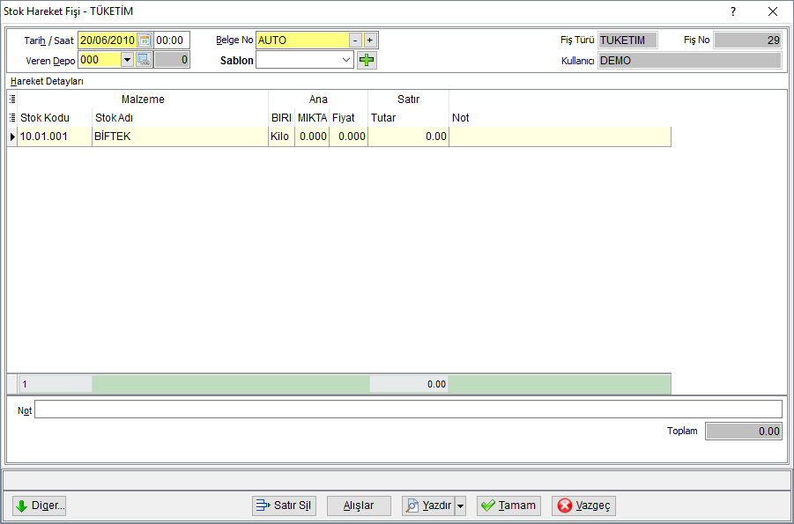Viewport: 794px width, 524px height.
Task: Click the Fiyat column header
Action: point(348,117)
